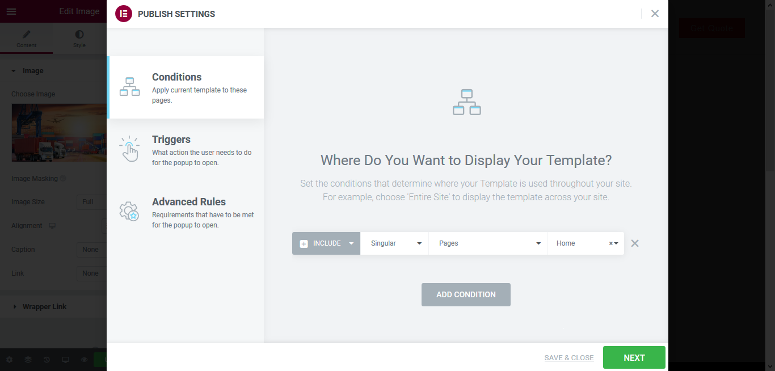Image resolution: width=775 pixels, height=371 pixels.
Task: Open editor Settings gear in bottom bar
Action: 9,360
